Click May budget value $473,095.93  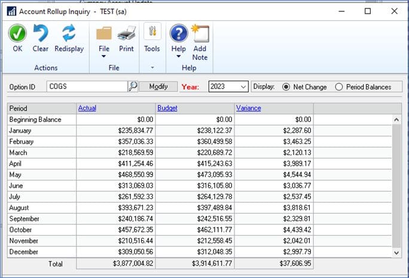pyautogui.click(x=215, y=175)
